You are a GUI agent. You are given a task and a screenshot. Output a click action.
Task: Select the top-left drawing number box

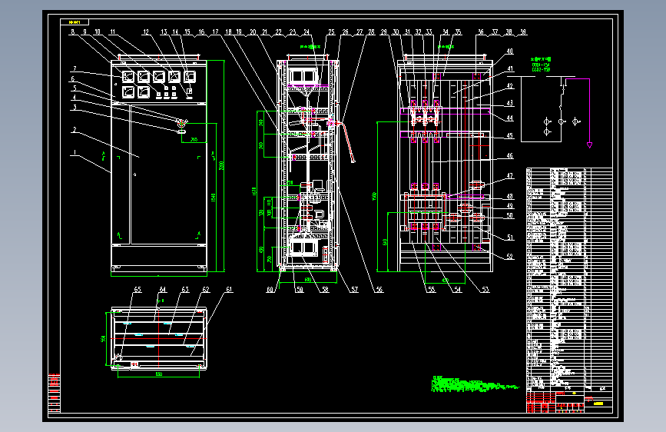(75, 22)
